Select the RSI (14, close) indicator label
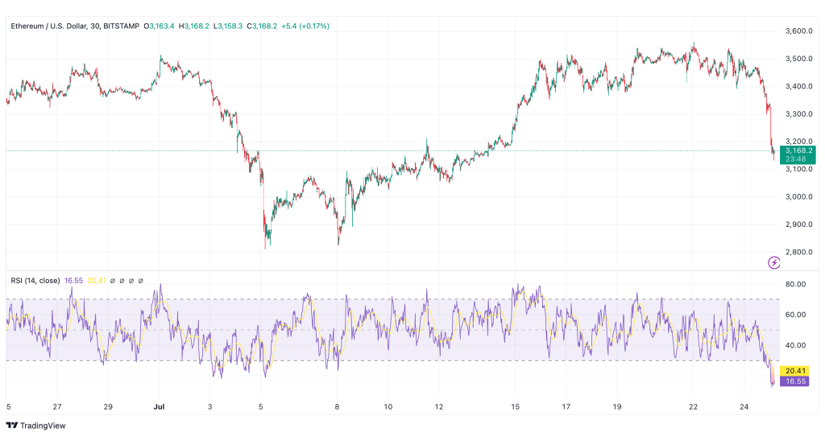This screenshot has width=825, height=436. coord(35,281)
